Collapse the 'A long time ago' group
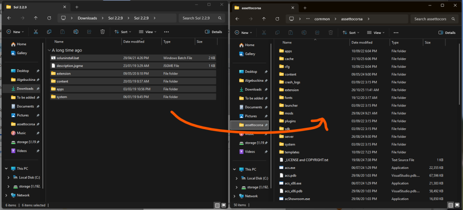 pos(49,51)
